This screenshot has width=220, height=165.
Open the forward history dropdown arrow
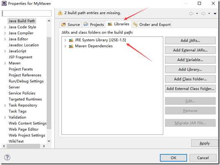[209, 13]
